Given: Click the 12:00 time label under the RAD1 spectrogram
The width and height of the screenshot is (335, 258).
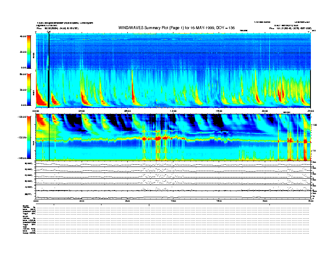Looking at the screenshot, I should coord(173,111).
